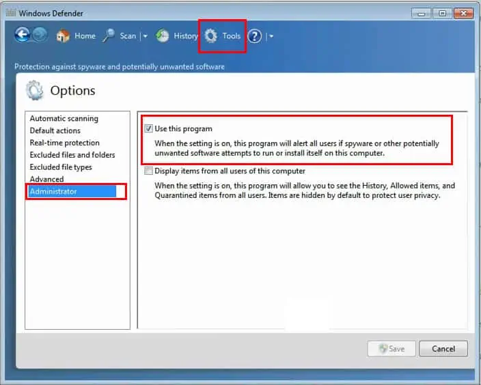Uncheck the Use this program checkbox
The height and width of the screenshot is (385, 481).
pyautogui.click(x=148, y=128)
